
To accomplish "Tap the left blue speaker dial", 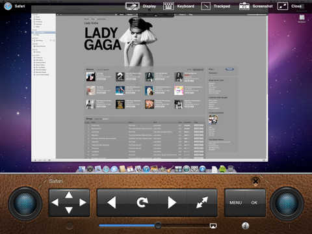I will (25, 203).
